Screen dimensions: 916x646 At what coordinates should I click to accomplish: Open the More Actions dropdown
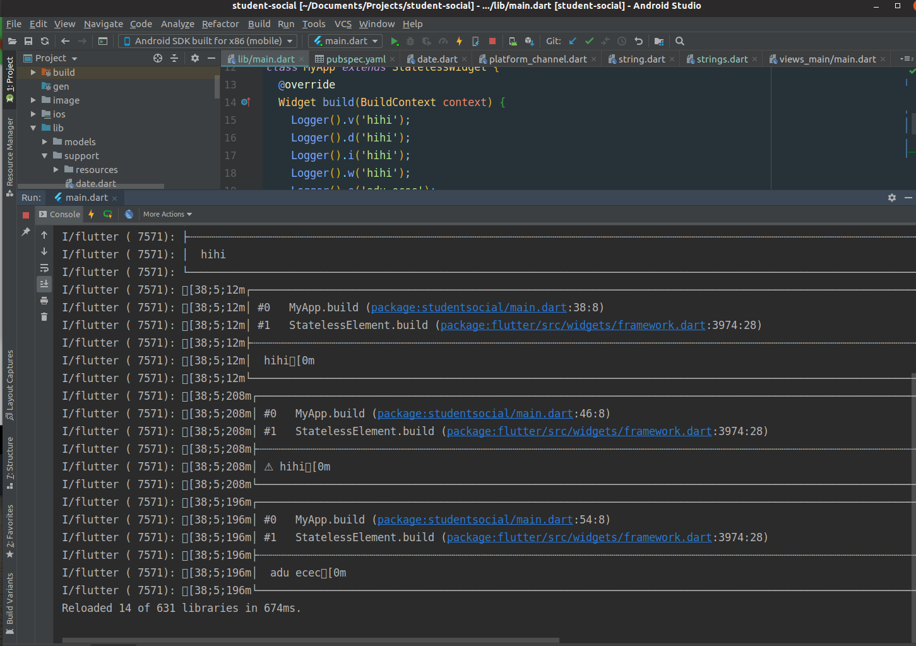click(167, 214)
